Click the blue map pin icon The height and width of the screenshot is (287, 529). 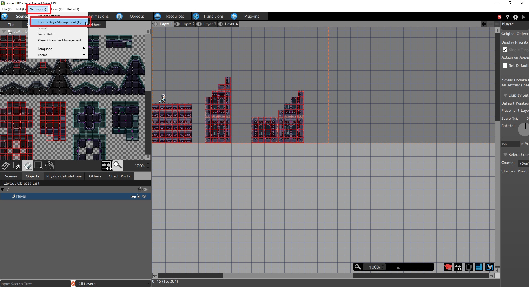[490, 267]
